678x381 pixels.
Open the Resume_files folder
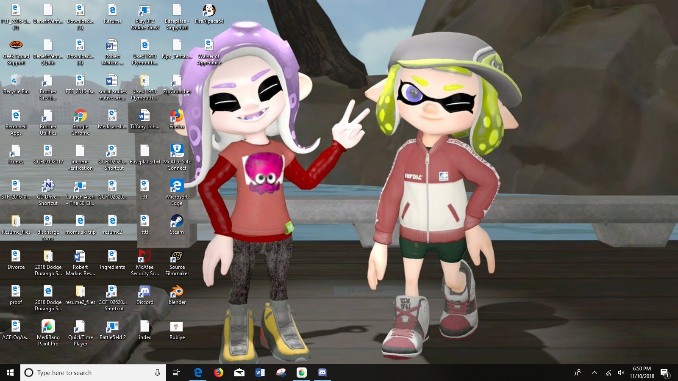coord(16,224)
